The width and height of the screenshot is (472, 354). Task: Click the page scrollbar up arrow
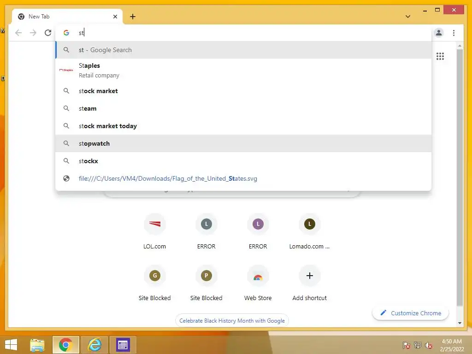click(460, 46)
